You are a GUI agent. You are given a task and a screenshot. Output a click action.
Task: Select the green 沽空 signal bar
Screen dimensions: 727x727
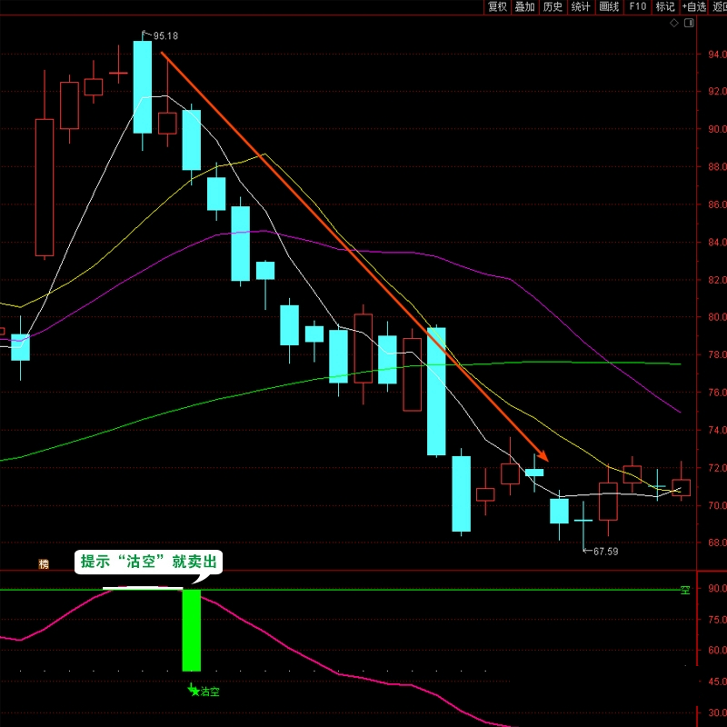point(192,630)
